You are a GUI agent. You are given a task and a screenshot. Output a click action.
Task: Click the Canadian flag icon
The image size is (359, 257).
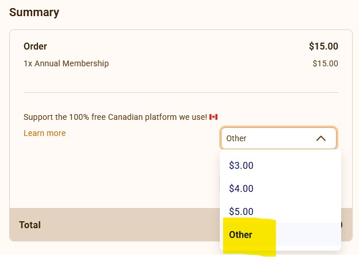(x=213, y=117)
